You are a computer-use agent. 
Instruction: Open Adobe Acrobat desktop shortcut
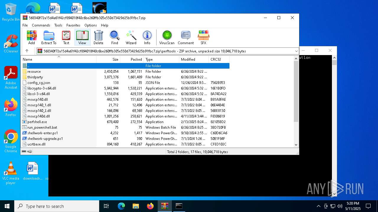point(11,77)
